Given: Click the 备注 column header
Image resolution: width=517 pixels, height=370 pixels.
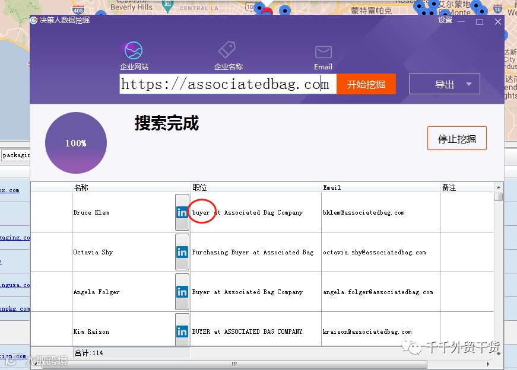Looking at the screenshot, I should 467,187.
